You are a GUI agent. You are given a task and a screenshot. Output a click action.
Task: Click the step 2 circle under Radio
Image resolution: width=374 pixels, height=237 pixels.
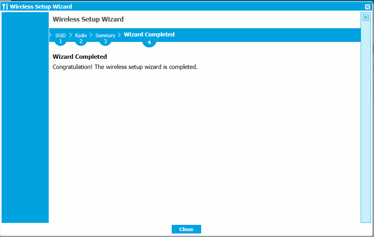pos(81,42)
